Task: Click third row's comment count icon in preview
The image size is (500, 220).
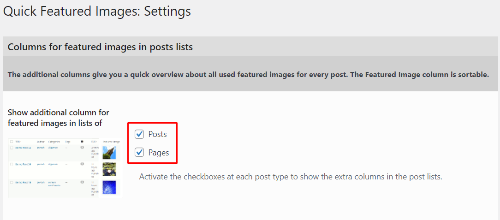Action: [x=82, y=183]
